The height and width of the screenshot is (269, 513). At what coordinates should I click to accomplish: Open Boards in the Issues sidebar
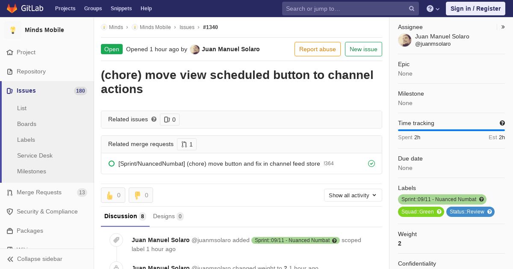pos(27,124)
